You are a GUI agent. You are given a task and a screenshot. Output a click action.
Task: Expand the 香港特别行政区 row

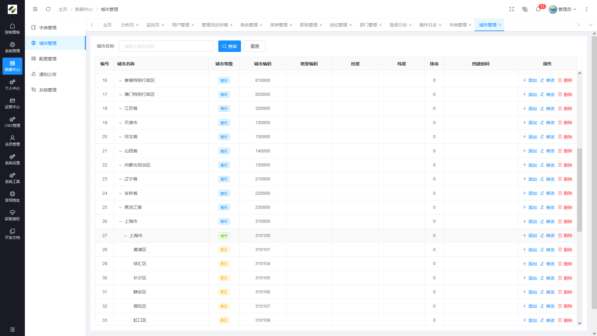(120, 81)
